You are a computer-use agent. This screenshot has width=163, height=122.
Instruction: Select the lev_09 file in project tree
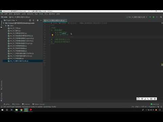coord(17,48)
